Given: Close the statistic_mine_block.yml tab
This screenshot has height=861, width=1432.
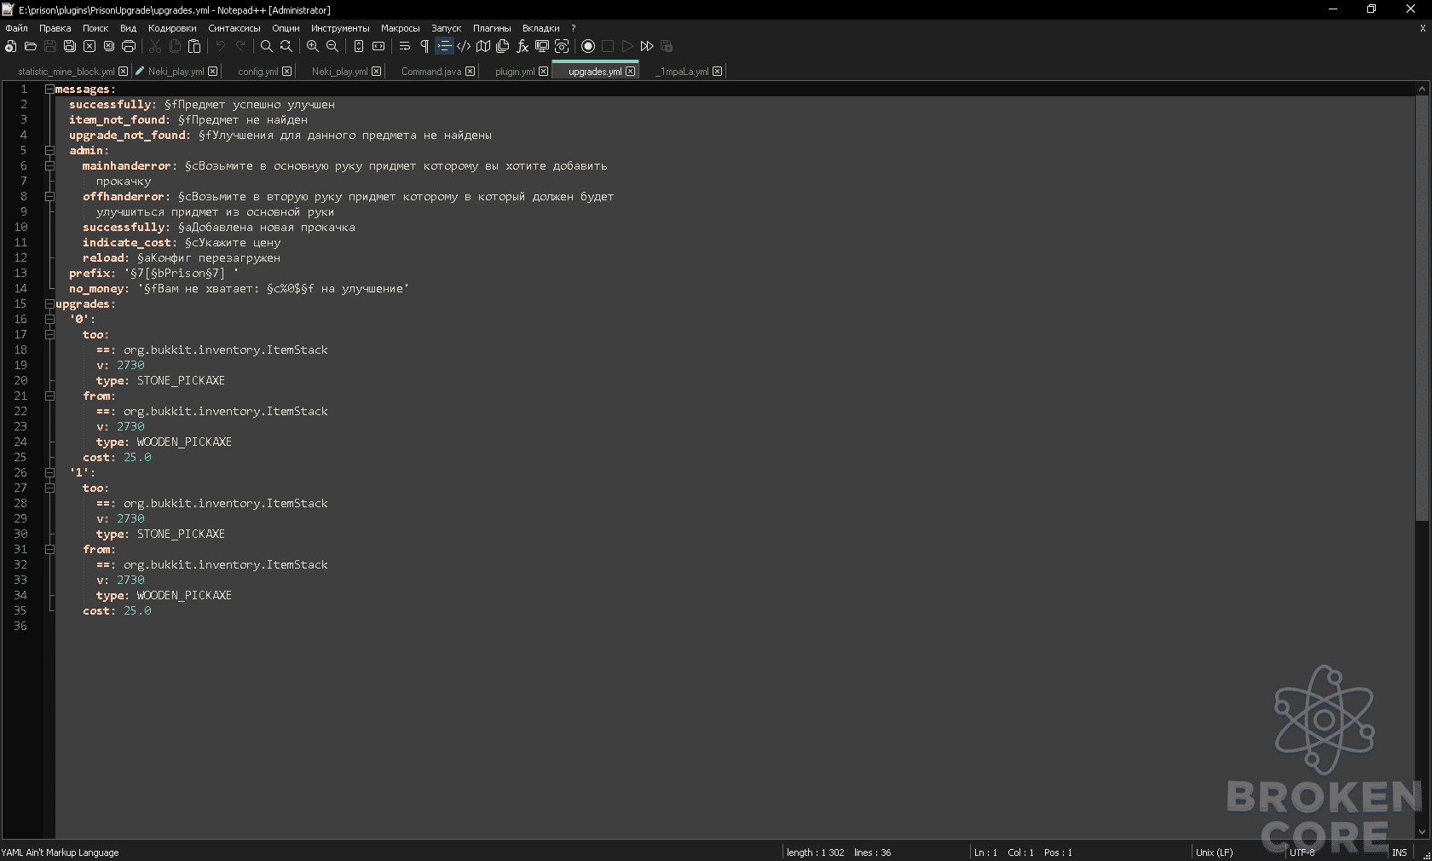Looking at the screenshot, I should pyautogui.click(x=124, y=72).
